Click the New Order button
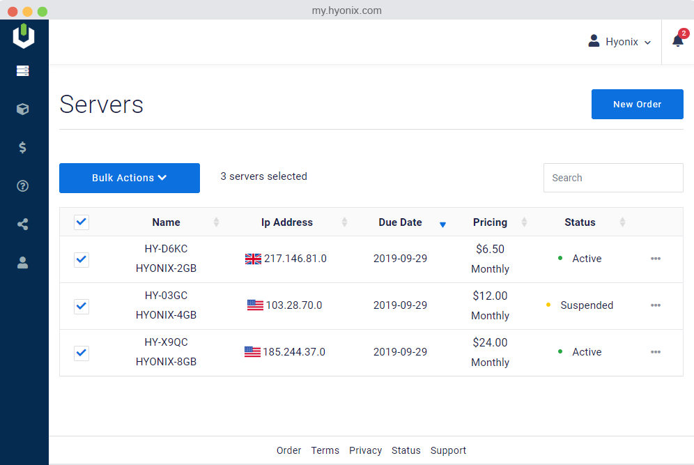Screen dimensions: 694x465 pyautogui.click(x=637, y=104)
